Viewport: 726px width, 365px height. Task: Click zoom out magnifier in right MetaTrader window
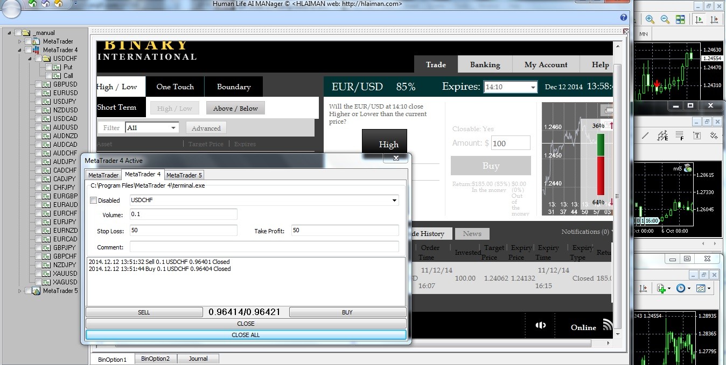[x=665, y=19]
